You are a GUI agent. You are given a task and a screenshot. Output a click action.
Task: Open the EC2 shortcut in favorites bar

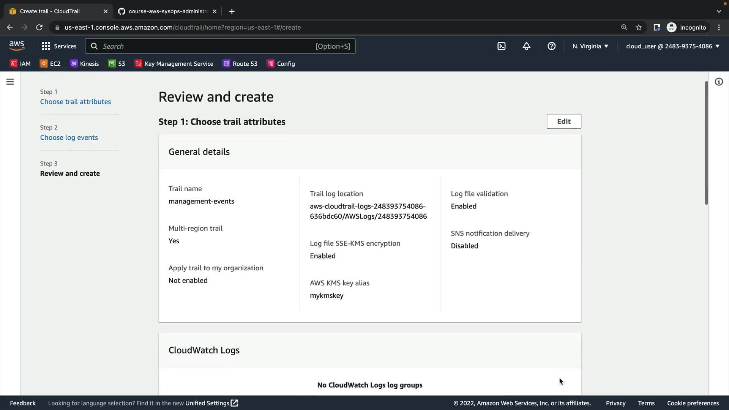(50, 64)
